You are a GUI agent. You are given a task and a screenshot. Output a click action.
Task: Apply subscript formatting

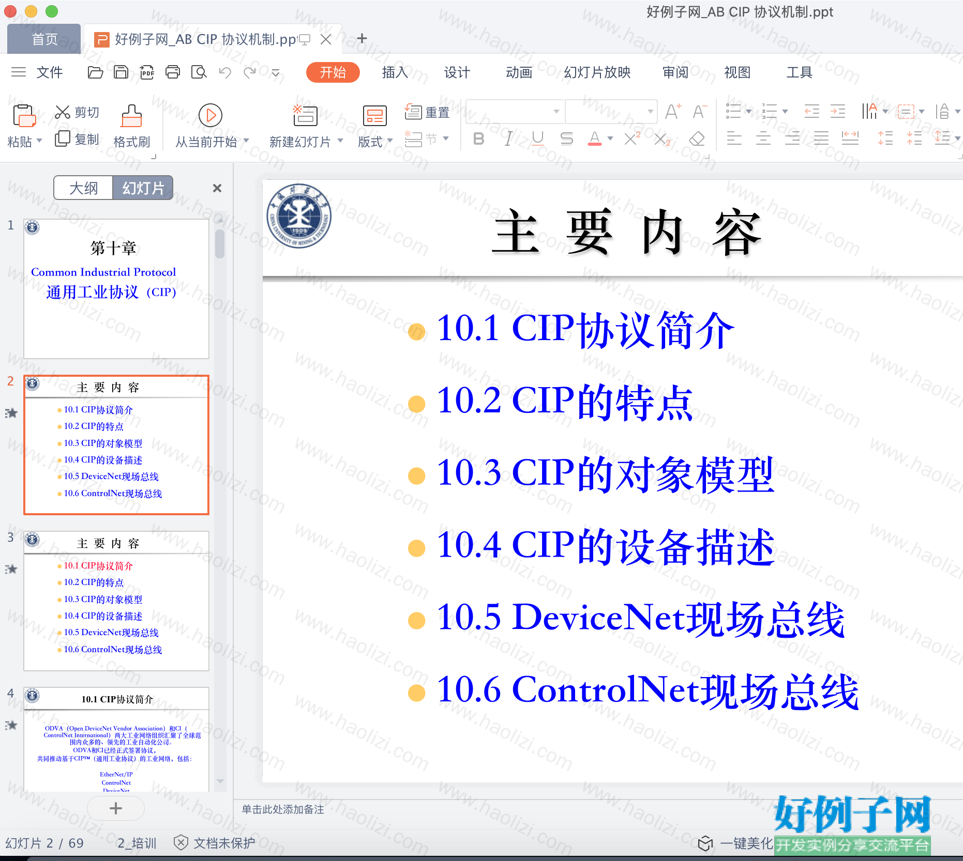click(662, 139)
